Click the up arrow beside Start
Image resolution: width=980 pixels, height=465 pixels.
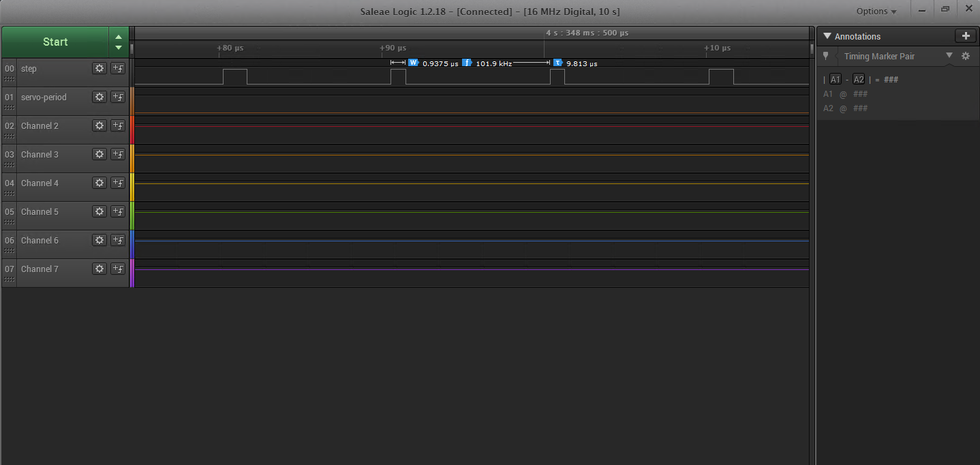119,37
